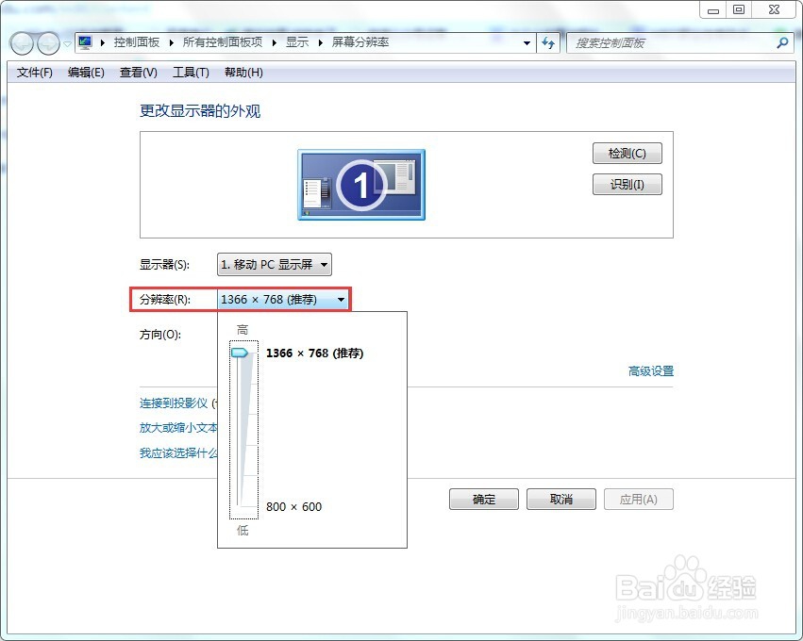Click the 检测(C) button
This screenshot has height=641, width=803.
[627, 153]
